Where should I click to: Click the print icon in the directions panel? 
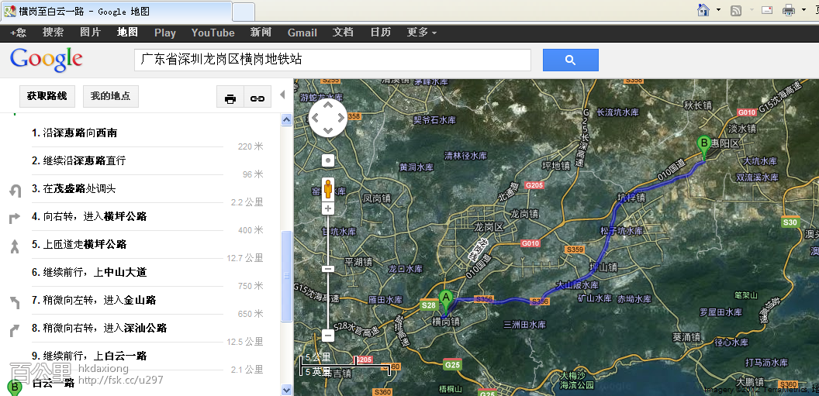click(230, 98)
